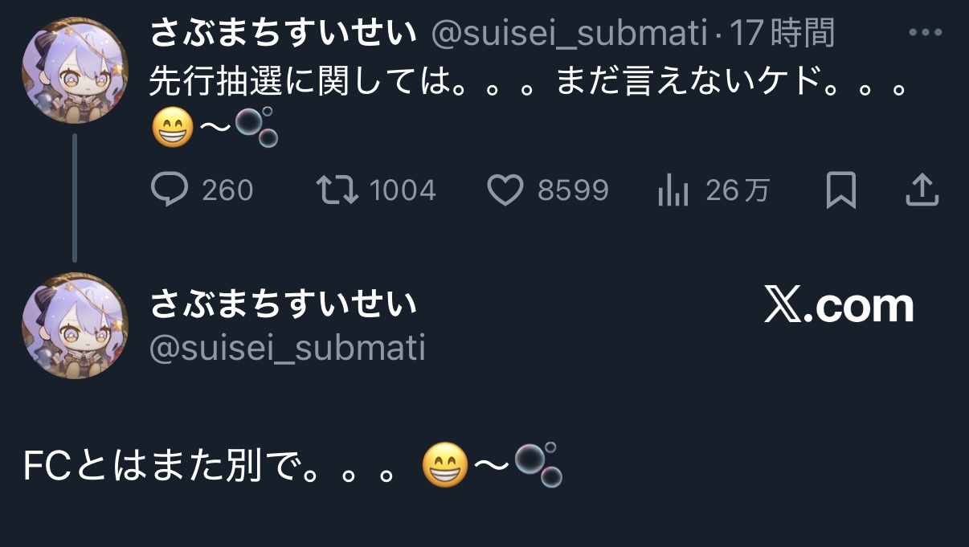Click the lower さぶまちすいせい display name
Viewport: 969px width, 547px height.
(x=284, y=304)
